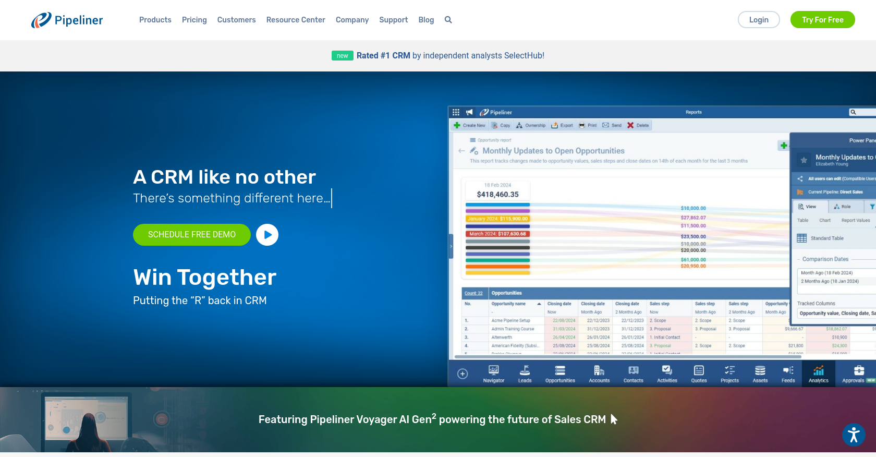Click Print in report toolbar
876x457 pixels.
pyautogui.click(x=588, y=125)
